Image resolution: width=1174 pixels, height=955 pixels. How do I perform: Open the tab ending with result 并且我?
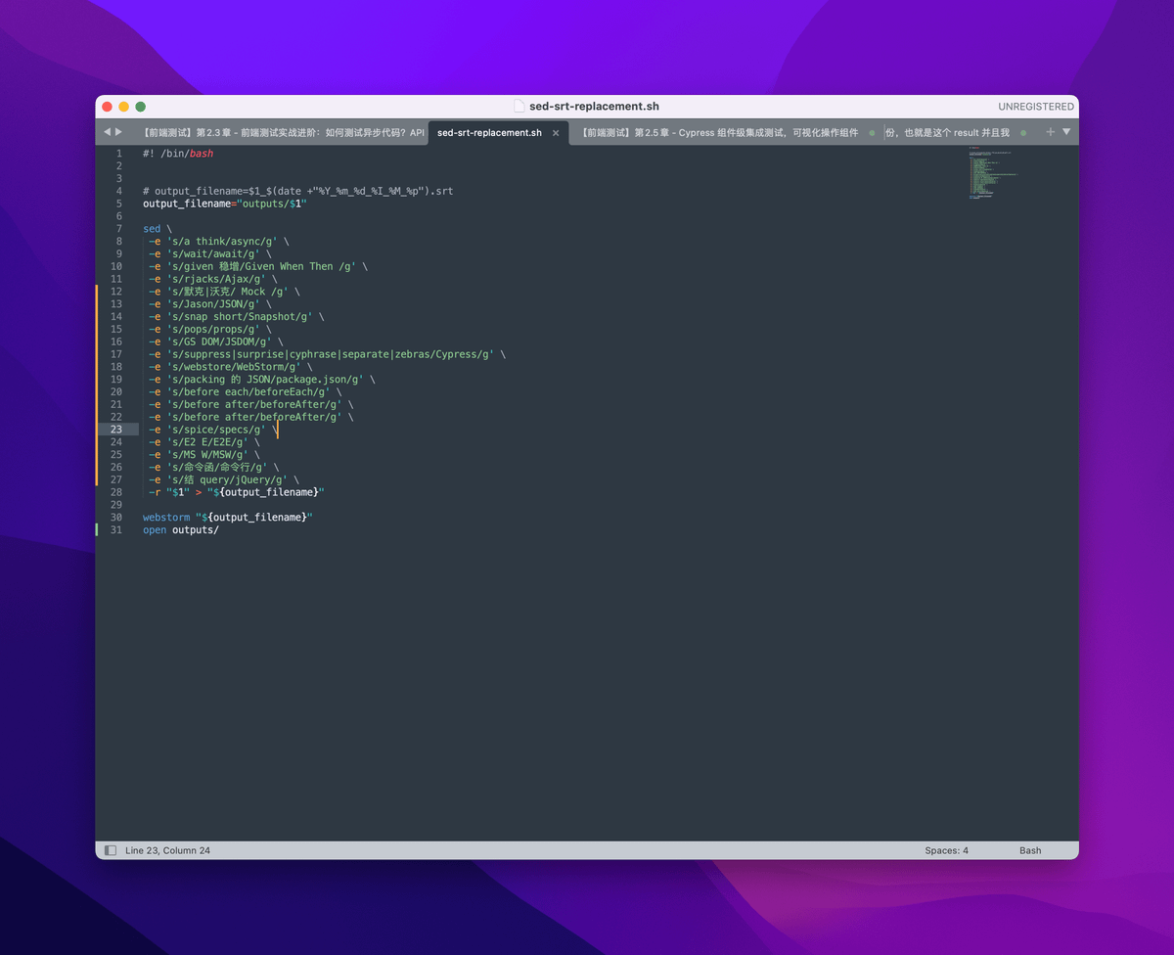pos(947,133)
